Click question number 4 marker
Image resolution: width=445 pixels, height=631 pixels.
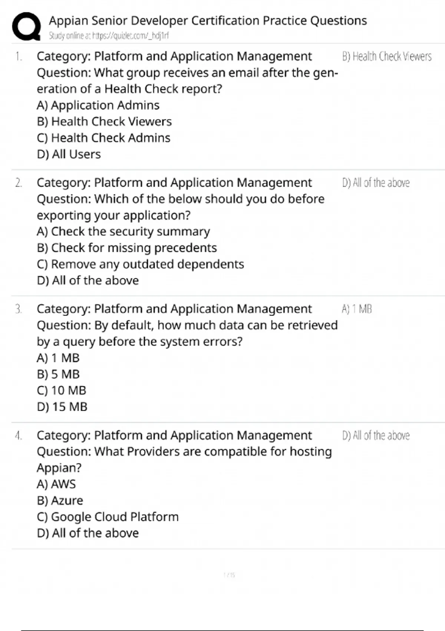pyautogui.click(x=18, y=435)
